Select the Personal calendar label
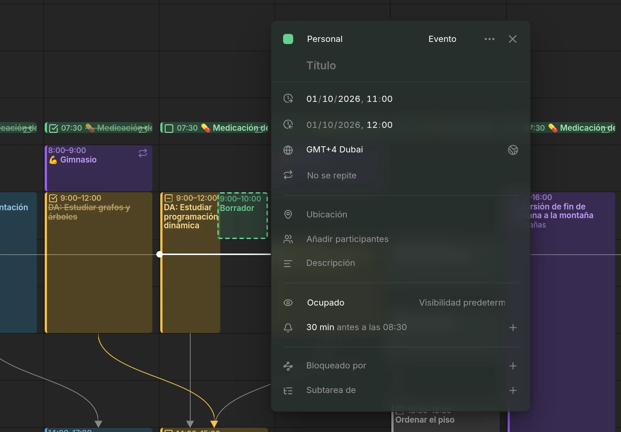Viewport: 621px width, 432px height. pos(325,39)
